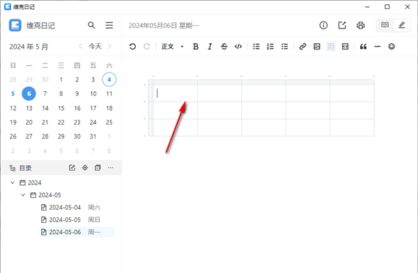418x273 pixels.
Task: Click the insert image icon
Action: [x=317, y=47]
